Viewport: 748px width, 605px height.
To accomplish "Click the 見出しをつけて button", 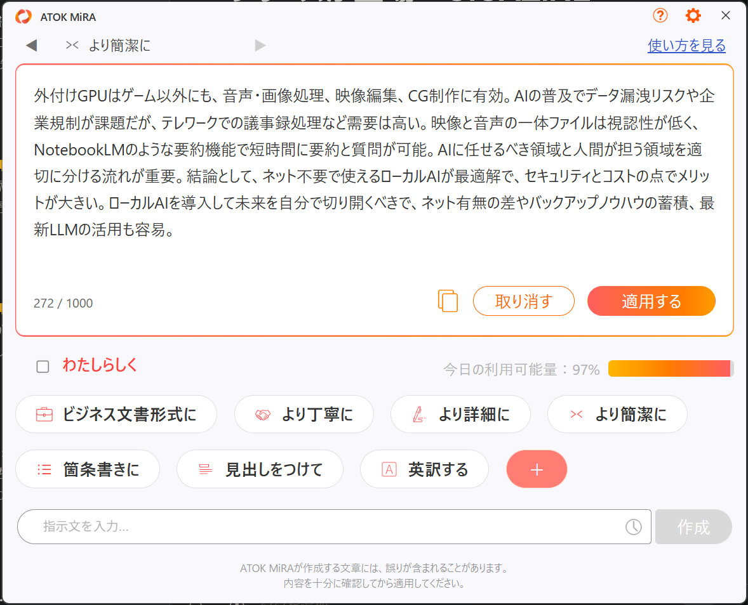I will pyautogui.click(x=260, y=469).
